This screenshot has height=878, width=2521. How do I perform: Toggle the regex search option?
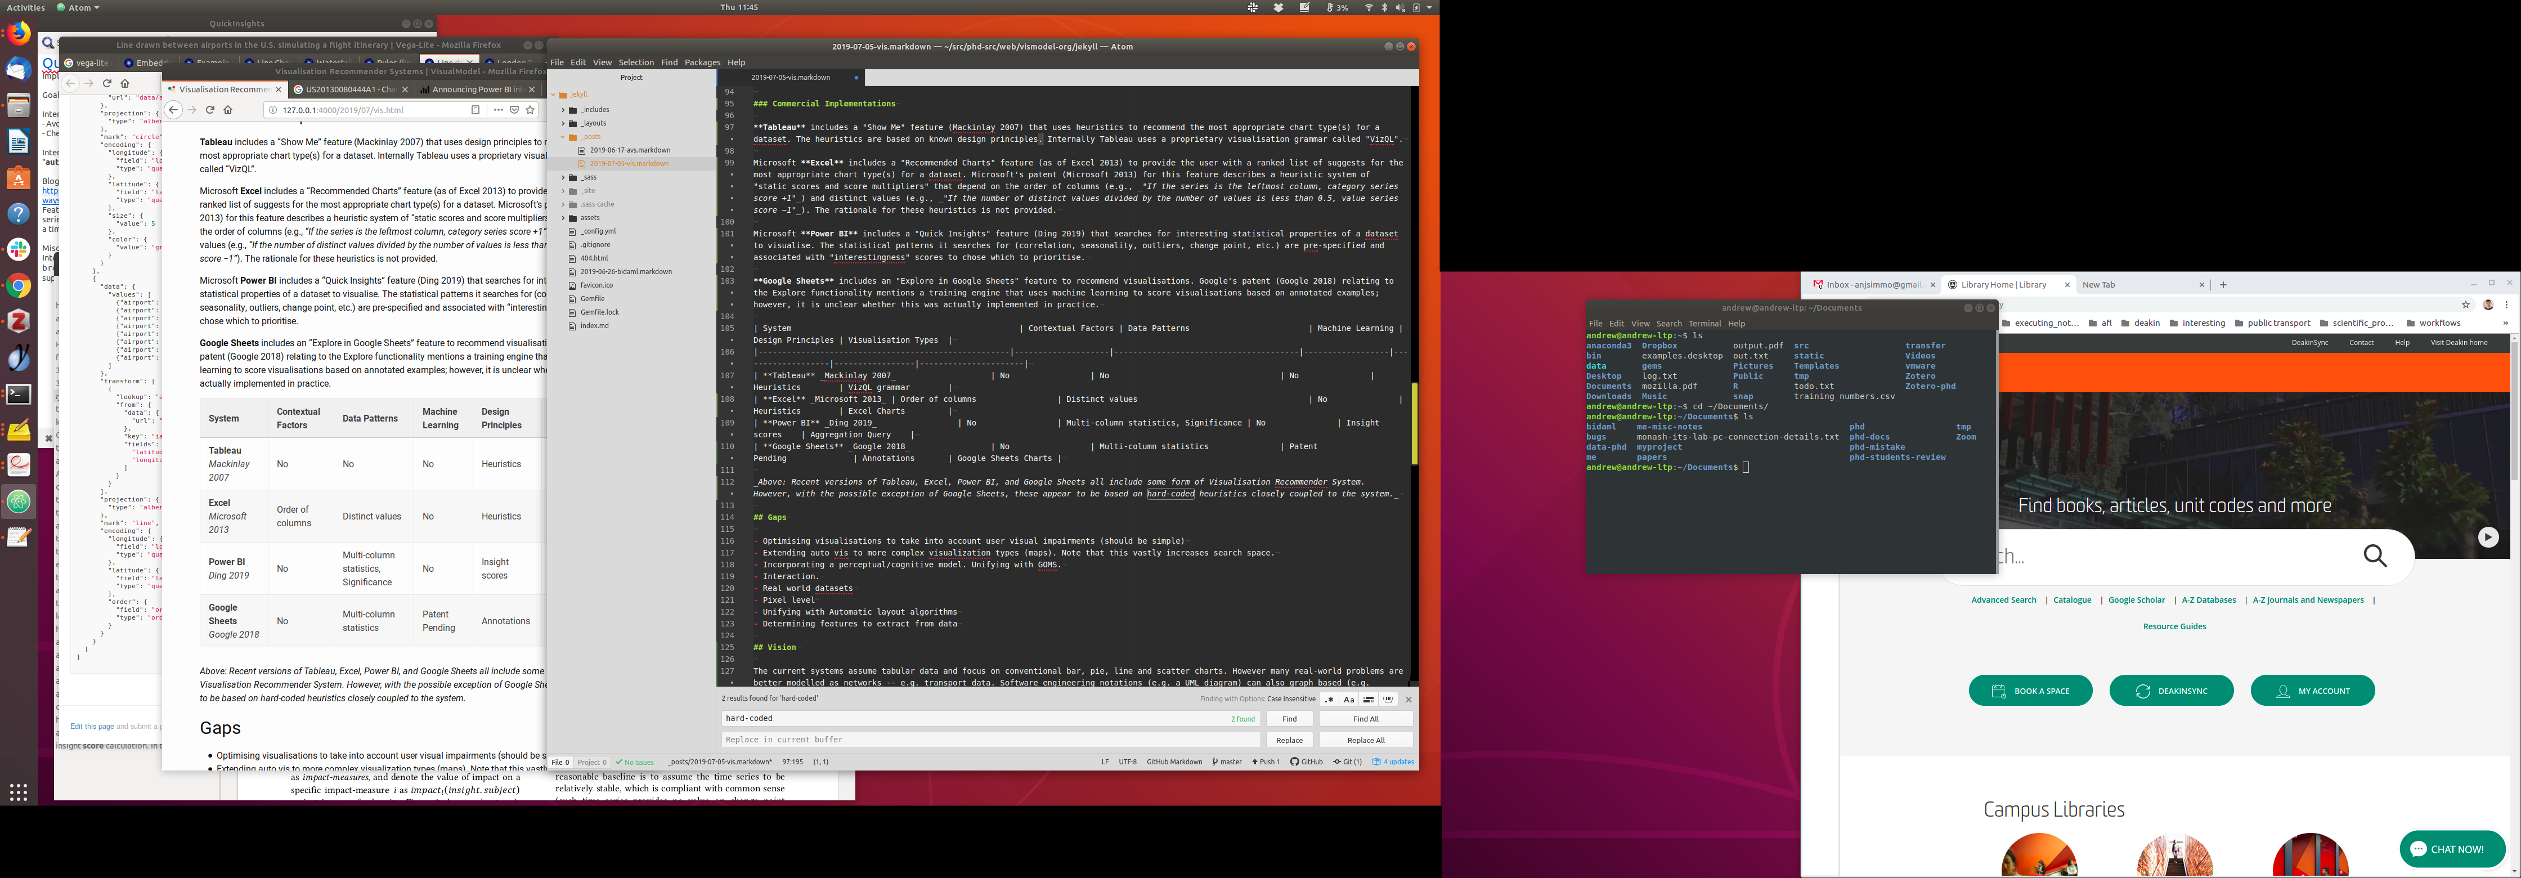[1329, 700]
